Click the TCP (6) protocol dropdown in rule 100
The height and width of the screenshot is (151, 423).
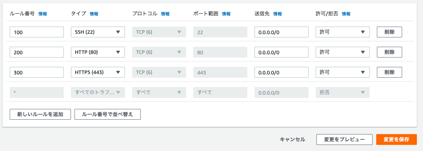click(x=159, y=32)
